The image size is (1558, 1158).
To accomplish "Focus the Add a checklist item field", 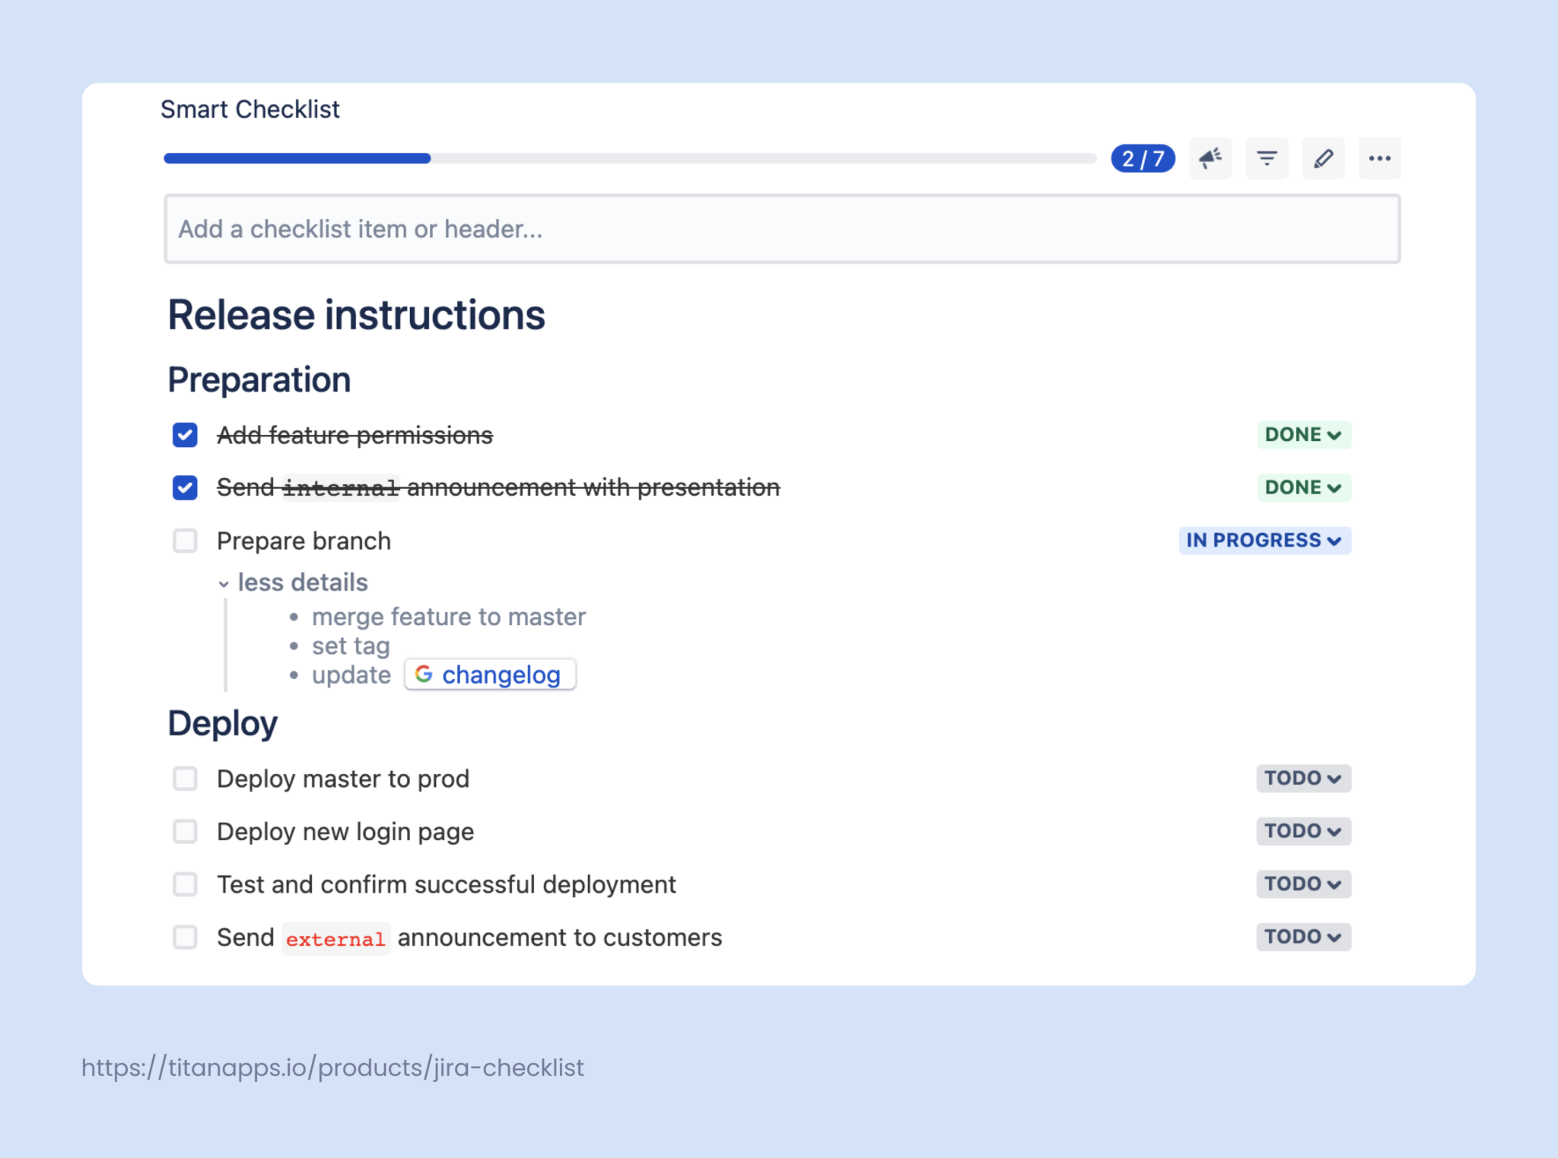I will 781,229.
